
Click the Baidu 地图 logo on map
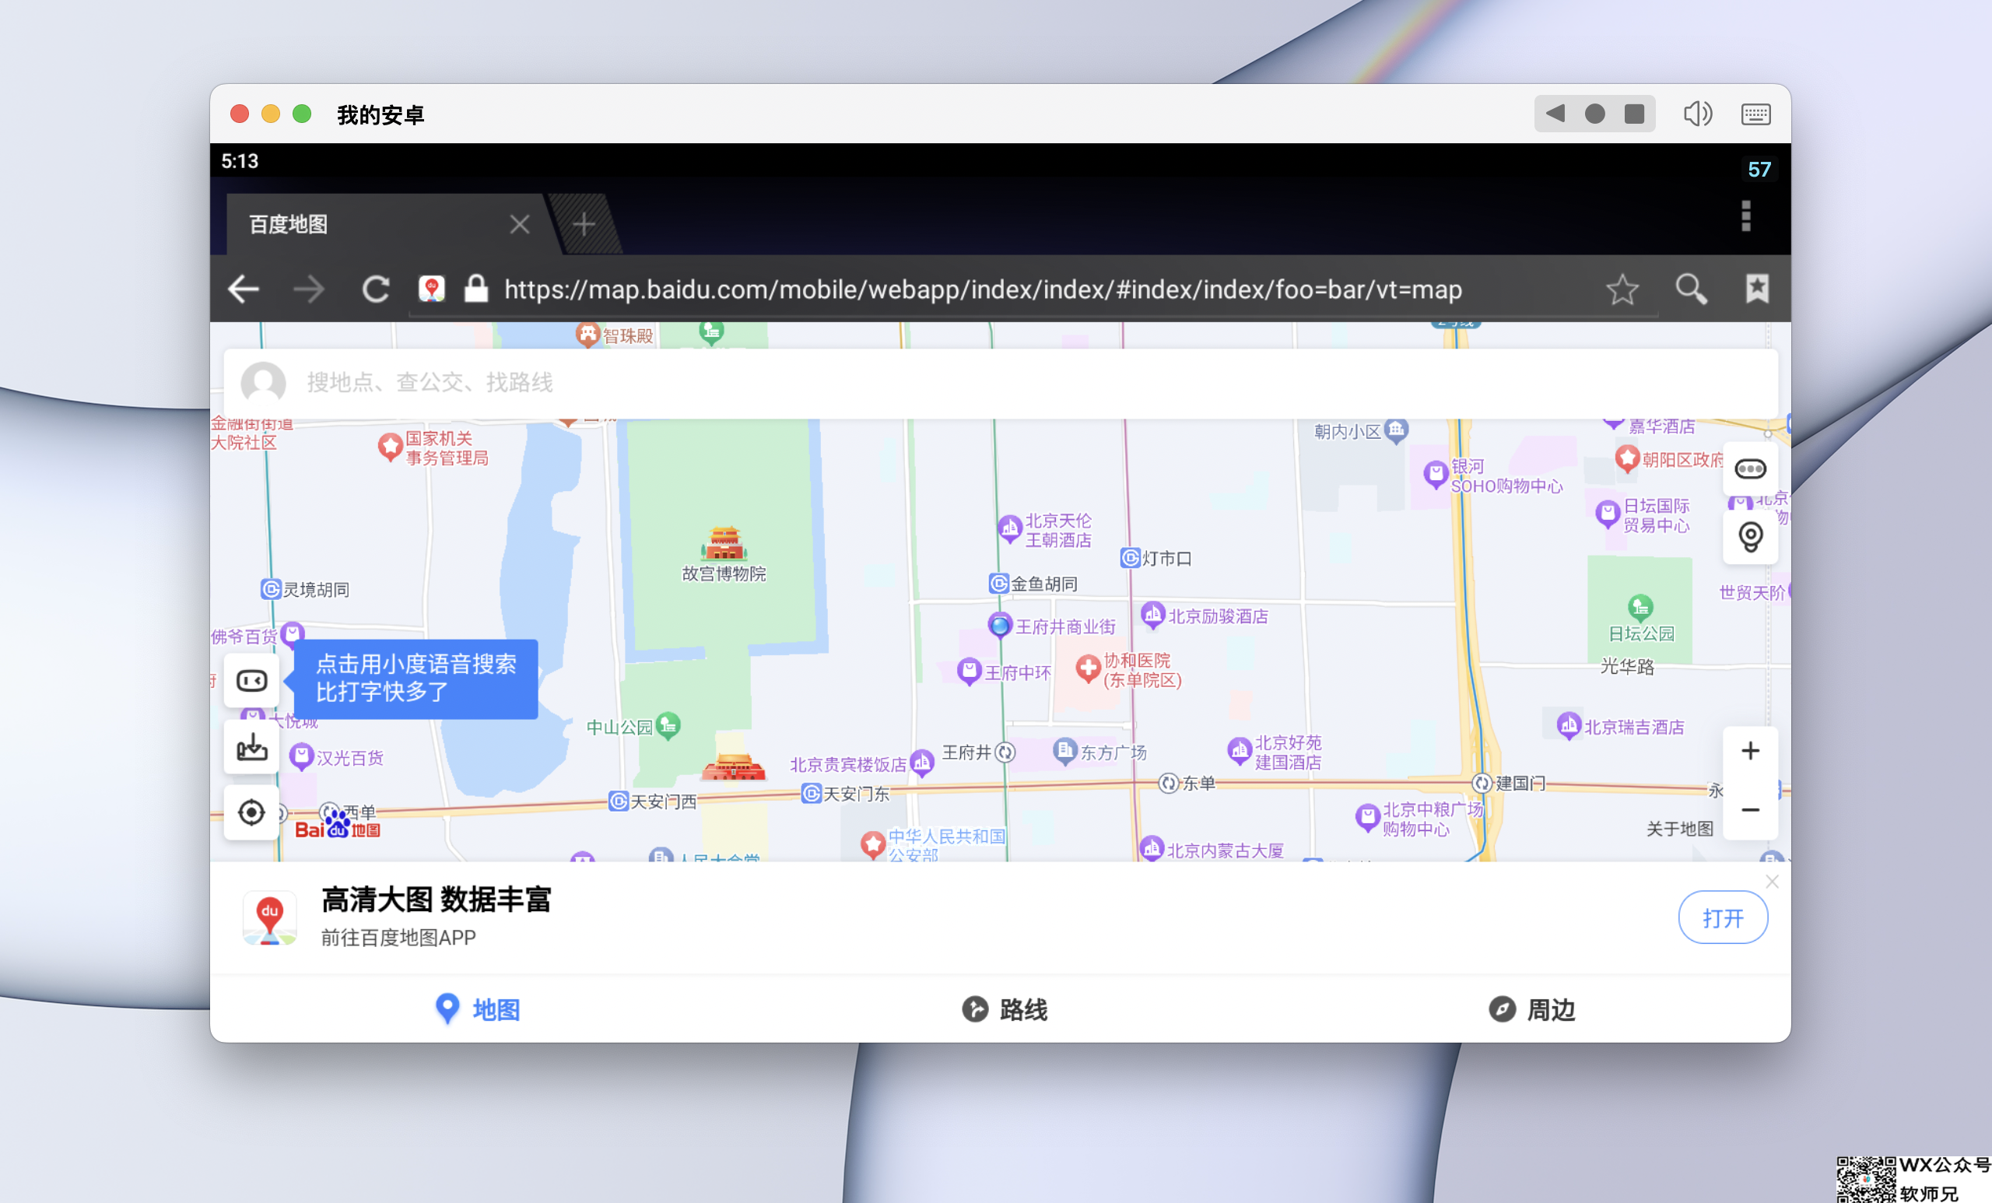337,827
